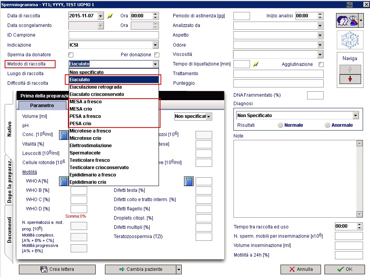Expand the Indicazione ICSI dropdown

(155, 45)
